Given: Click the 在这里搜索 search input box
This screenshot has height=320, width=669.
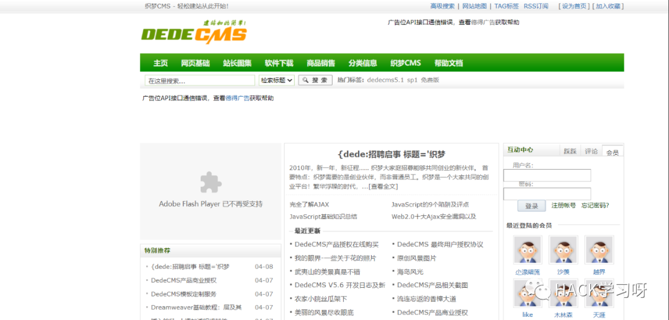Looking at the screenshot, I should point(199,80).
